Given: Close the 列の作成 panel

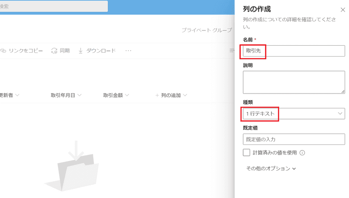Looking at the screenshot, I should coord(342,10).
